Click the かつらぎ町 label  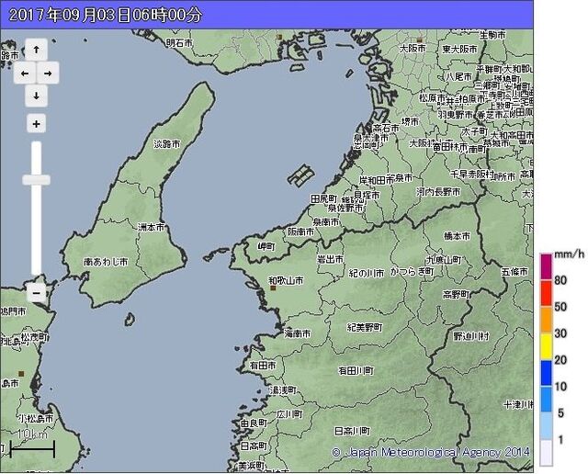pyautogui.click(x=412, y=271)
